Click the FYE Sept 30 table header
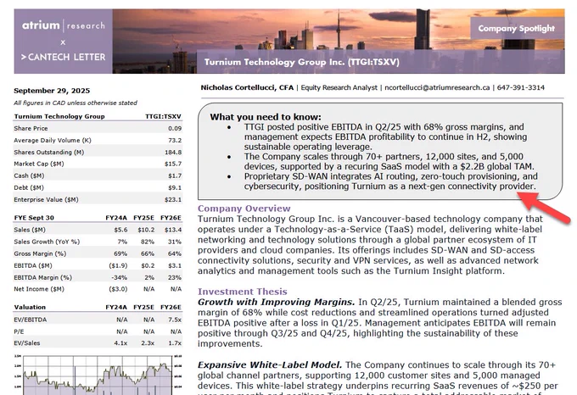 (x=34, y=218)
